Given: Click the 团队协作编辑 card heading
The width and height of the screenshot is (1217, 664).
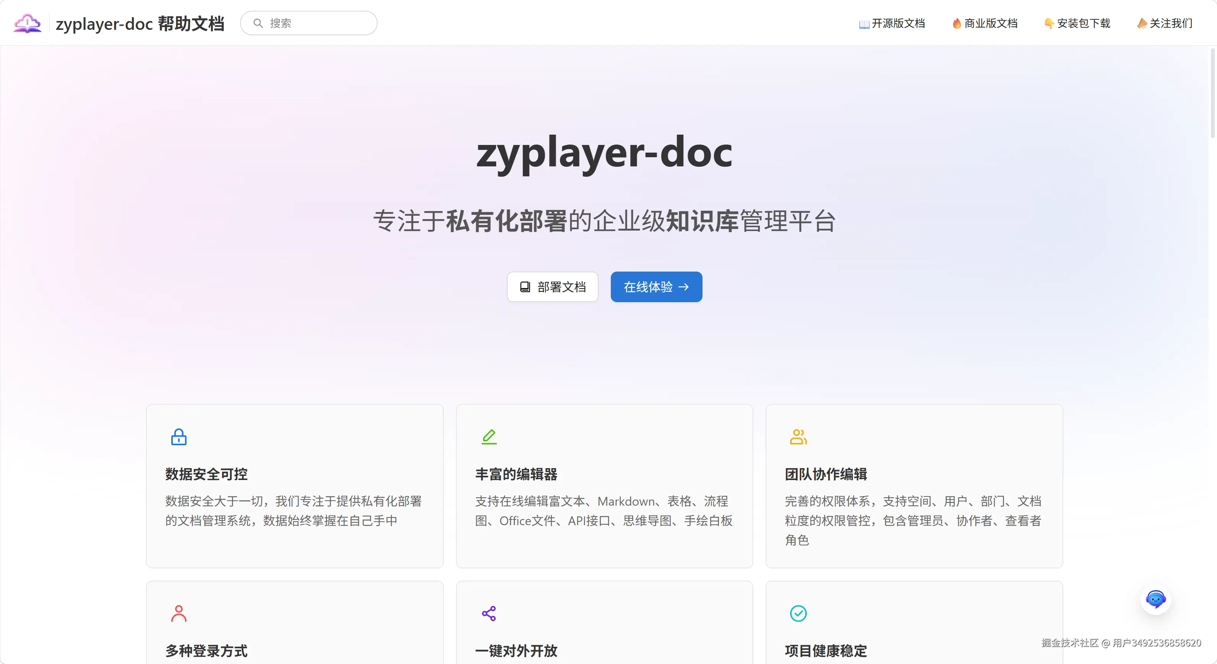Looking at the screenshot, I should click(x=826, y=474).
